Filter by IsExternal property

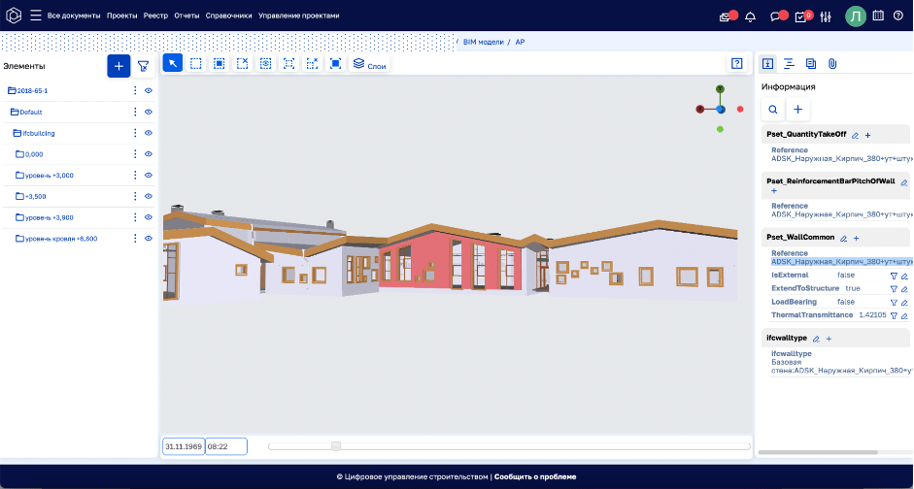[x=894, y=276]
